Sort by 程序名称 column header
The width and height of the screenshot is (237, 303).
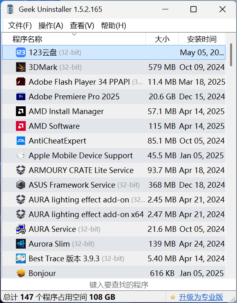[74, 39]
